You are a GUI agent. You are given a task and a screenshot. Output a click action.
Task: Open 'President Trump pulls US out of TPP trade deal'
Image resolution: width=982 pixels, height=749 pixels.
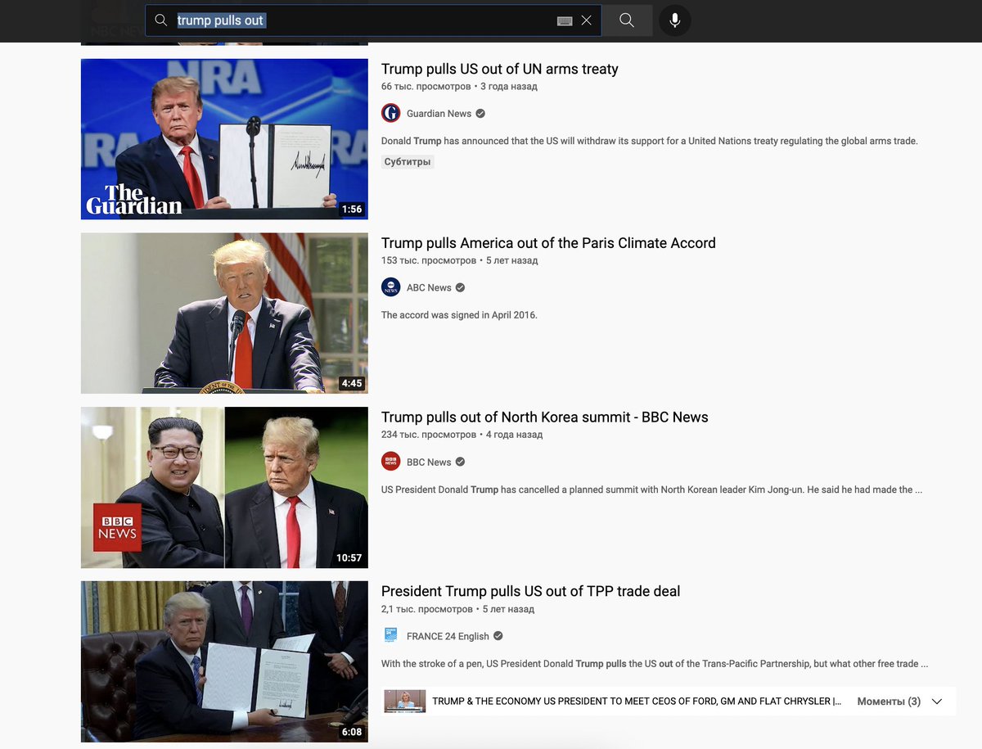click(x=531, y=591)
